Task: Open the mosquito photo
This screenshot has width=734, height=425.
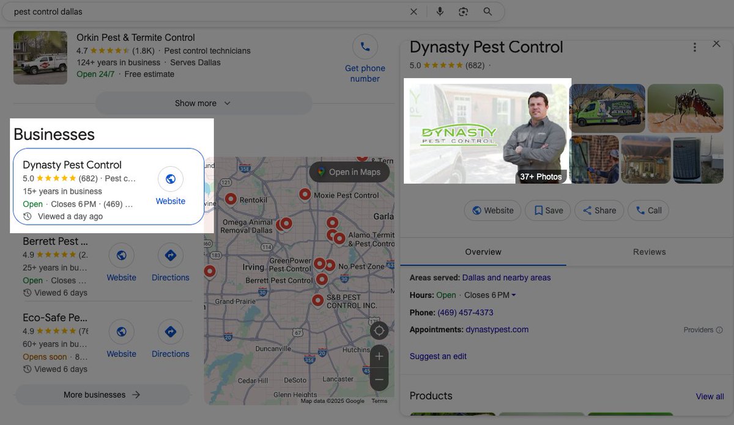Action: 685,109
